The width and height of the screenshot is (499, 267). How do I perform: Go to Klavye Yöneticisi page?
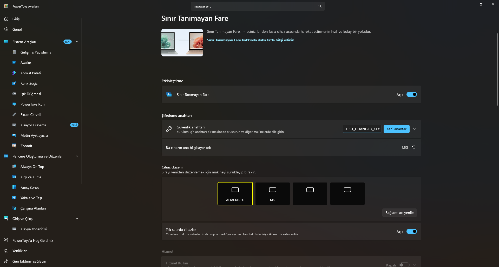click(41, 229)
